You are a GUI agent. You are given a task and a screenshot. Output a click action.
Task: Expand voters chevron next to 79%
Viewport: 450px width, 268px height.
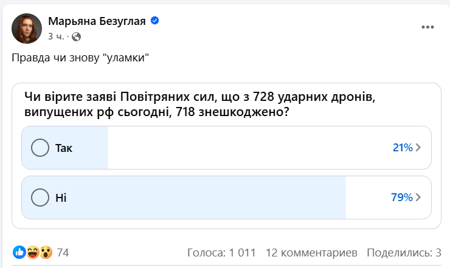coord(418,198)
